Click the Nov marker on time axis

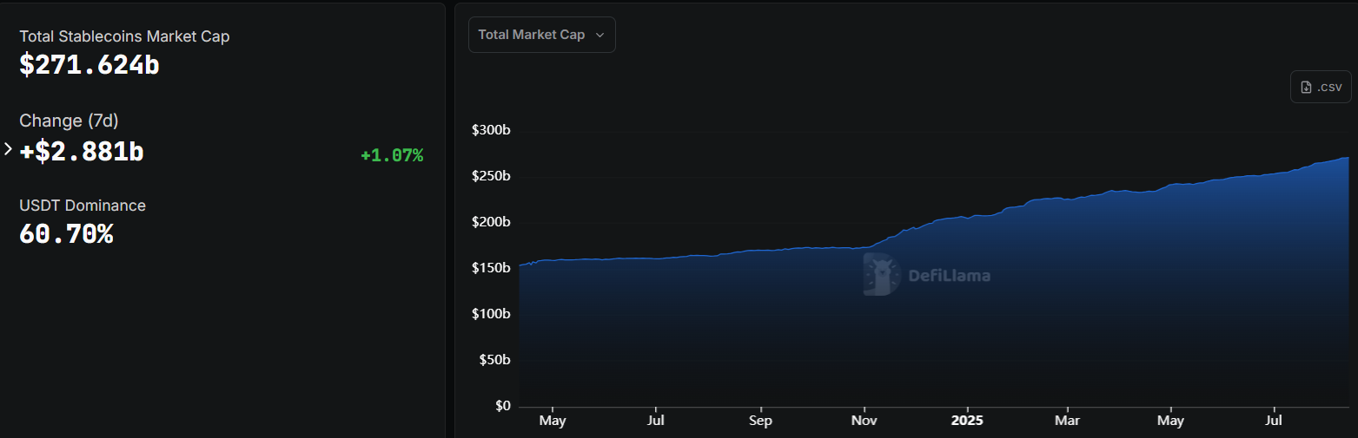(x=864, y=421)
